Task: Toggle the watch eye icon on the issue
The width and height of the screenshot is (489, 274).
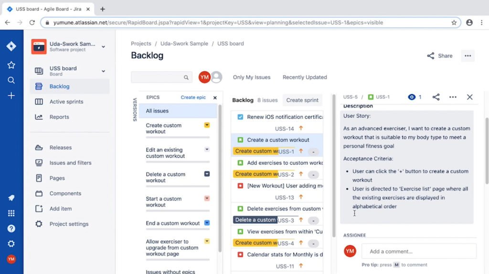Action: point(412,97)
